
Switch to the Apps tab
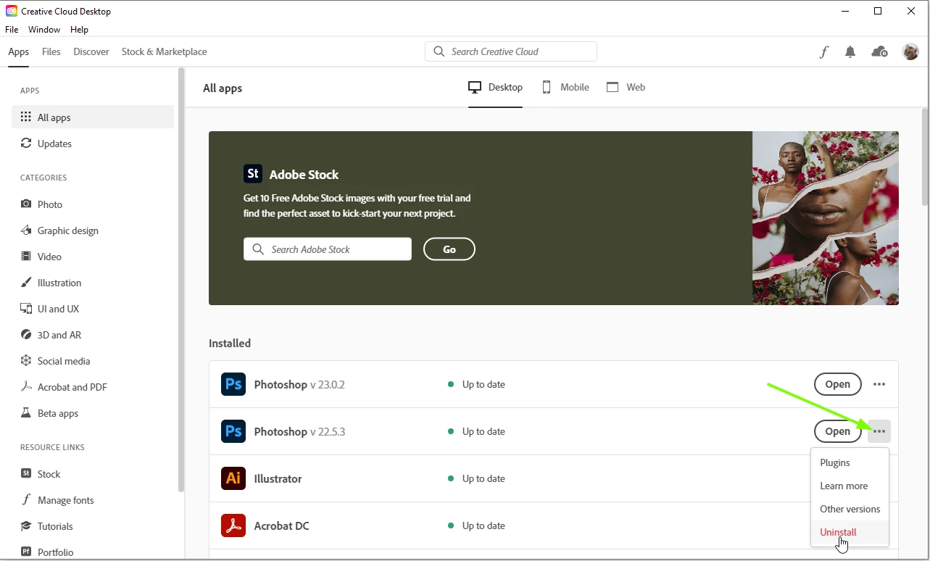click(x=19, y=51)
